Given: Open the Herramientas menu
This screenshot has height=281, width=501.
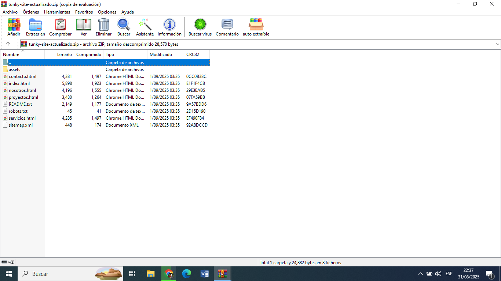Looking at the screenshot, I should point(57,12).
